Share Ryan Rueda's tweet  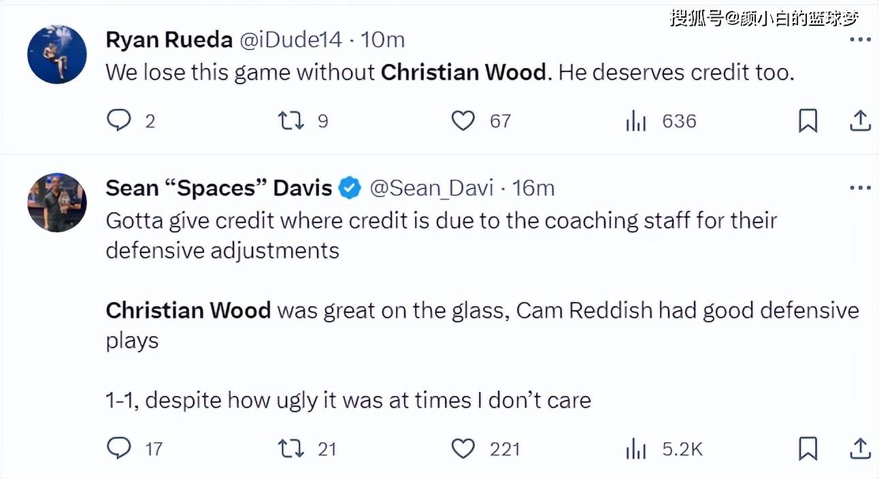click(x=860, y=121)
